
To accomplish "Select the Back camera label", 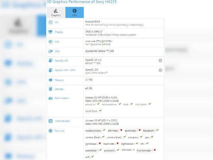I will [62, 98].
